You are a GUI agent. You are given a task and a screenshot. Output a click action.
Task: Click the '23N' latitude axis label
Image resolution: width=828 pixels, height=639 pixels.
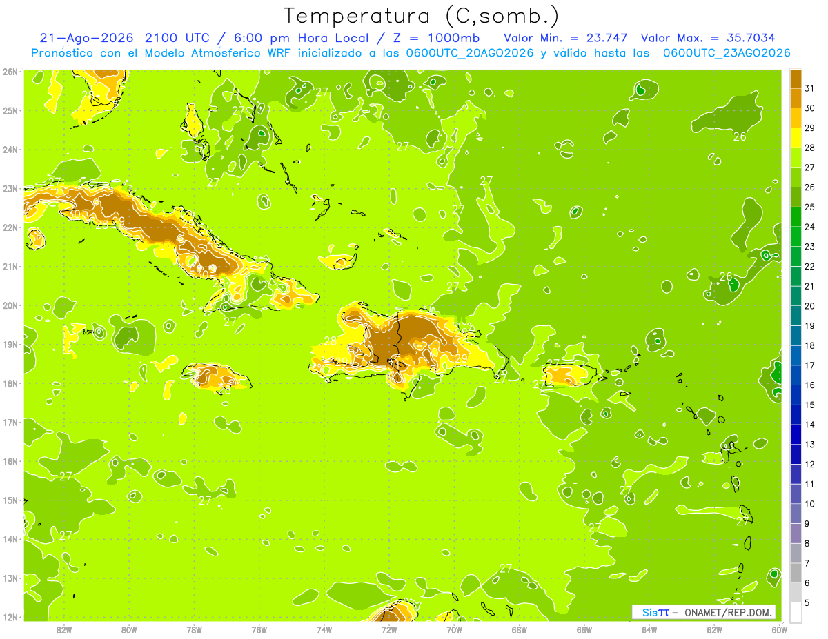tap(10, 188)
